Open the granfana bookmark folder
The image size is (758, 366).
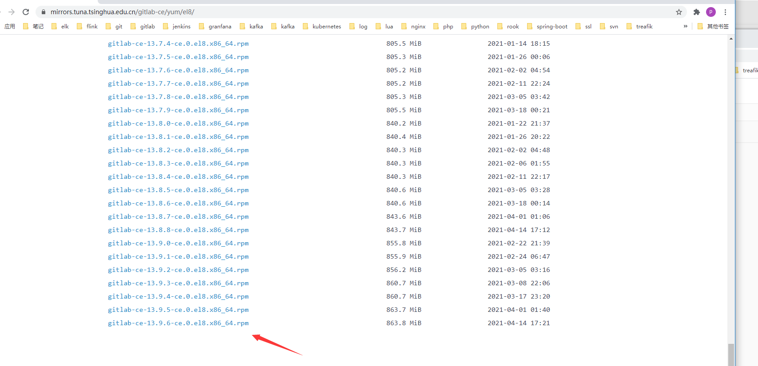click(x=215, y=26)
